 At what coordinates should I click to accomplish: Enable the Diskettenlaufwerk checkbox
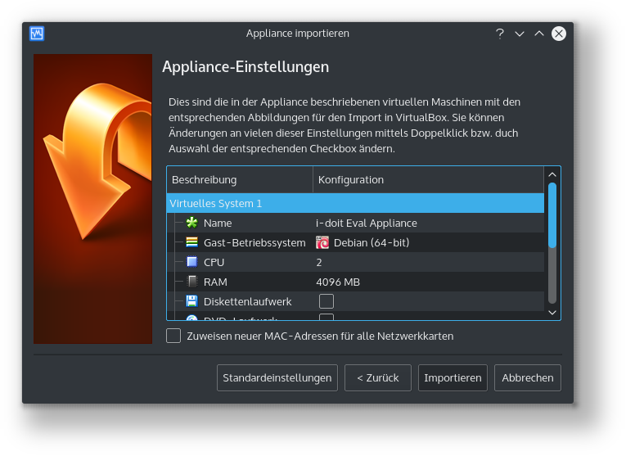pos(327,301)
